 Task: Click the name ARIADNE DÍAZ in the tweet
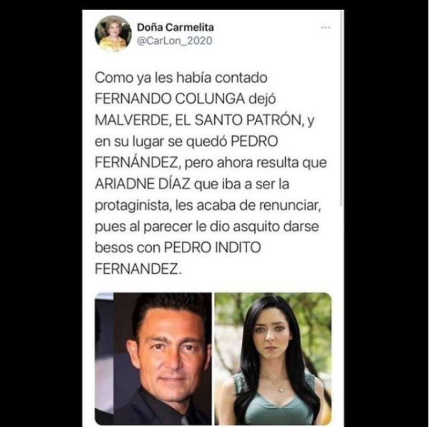pyautogui.click(x=142, y=184)
